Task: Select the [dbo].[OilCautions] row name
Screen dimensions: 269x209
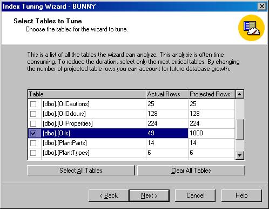Action: pyautogui.click(x=66, y=104)
